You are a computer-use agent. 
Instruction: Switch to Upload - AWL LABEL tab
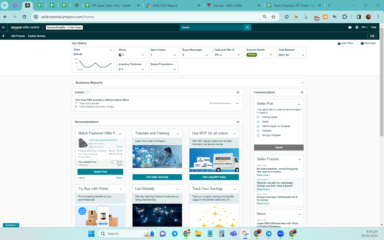[234, 5]
